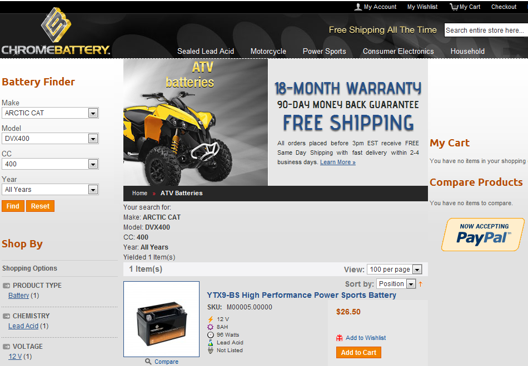The width and height of the screenshot is (528, 366).
Task: Open the Make dropdown showing ARCTIC CAT
Action: 50,113
